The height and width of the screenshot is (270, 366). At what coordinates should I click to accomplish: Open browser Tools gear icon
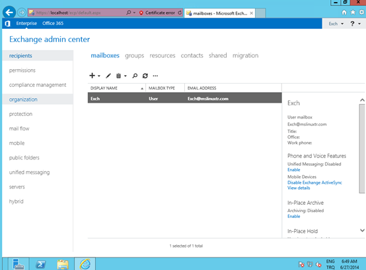pyautogui.click(x=361, y=12)
